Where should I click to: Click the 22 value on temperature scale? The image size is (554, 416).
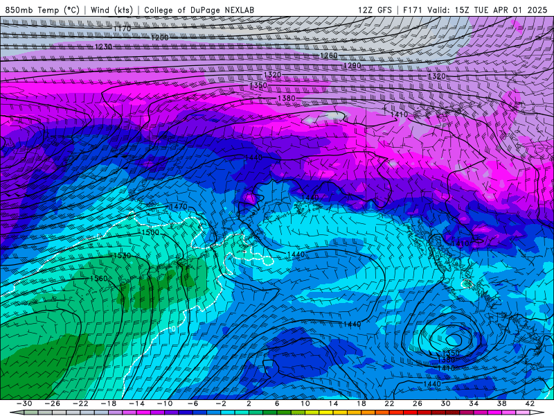click(x=389, y=404)
